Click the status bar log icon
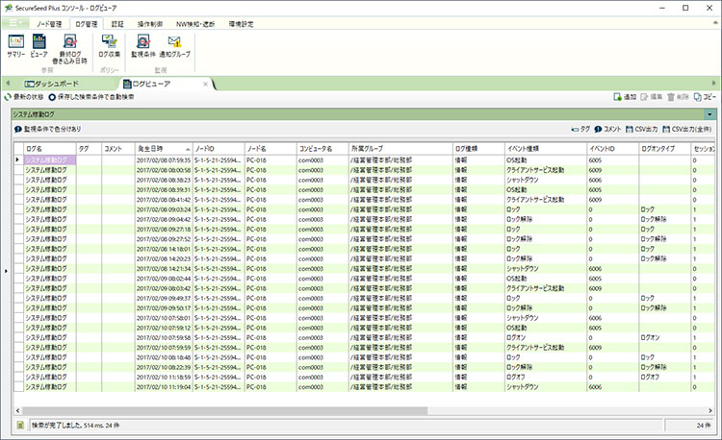Image resolution: width=722 pixels, height=440 pixels. (20, 426)
